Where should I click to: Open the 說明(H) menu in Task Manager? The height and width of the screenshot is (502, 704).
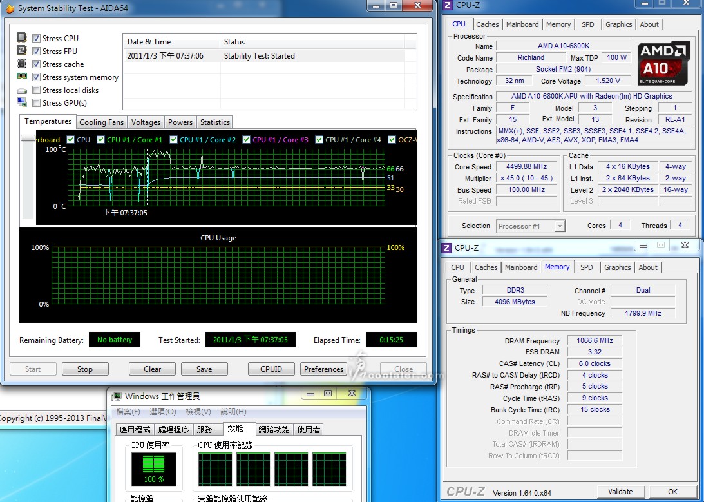click(x=233, y=412)
